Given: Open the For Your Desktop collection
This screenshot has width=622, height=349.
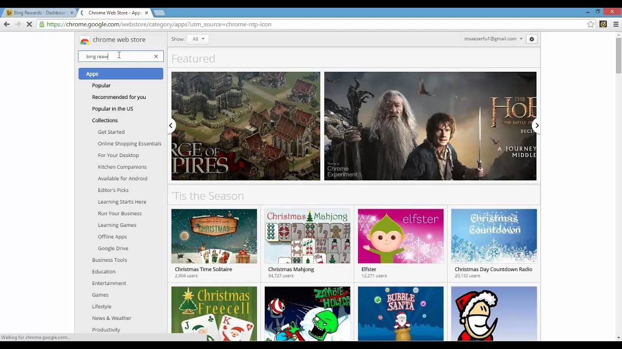Looking at the screenshot, I should click(x=118, y=155).
